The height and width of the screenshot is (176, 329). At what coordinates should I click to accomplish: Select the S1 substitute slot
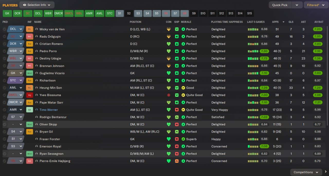(x=120, y=13)
